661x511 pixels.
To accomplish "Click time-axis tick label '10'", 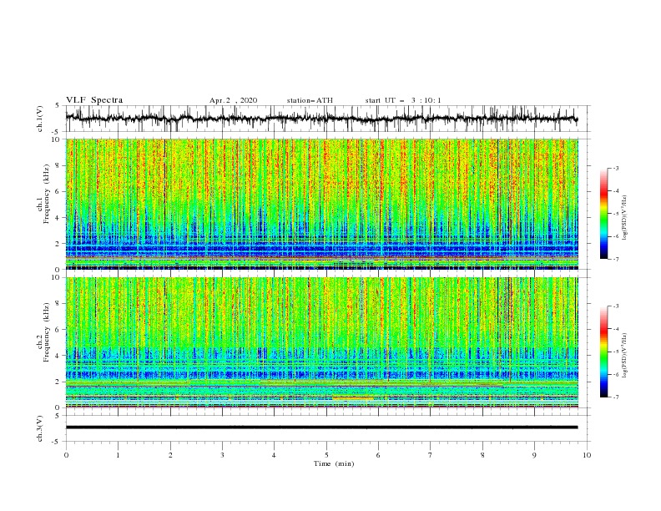I will (587, 455).
